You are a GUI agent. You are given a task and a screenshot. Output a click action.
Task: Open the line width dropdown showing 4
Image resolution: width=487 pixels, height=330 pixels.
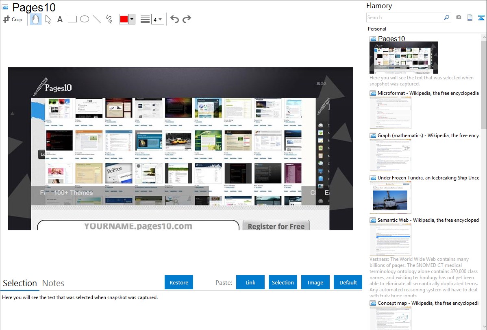pos(157,19)
